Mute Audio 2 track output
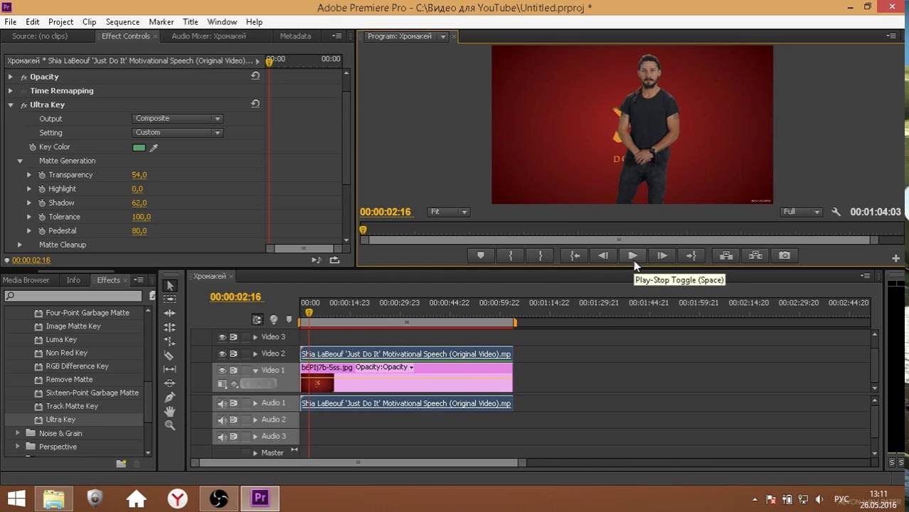Viewport: 909px width, 512px height. pyautogui.click(x=222, y=420)
